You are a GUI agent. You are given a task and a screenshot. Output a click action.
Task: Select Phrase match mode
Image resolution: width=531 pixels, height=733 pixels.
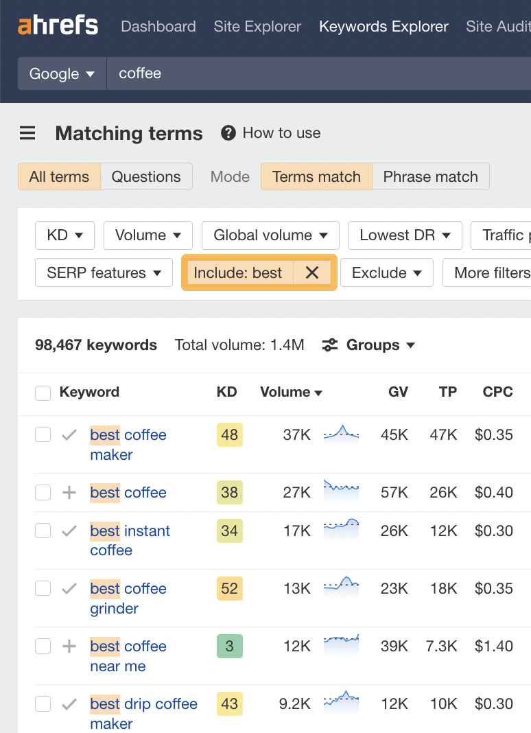[x=430, y=176]
